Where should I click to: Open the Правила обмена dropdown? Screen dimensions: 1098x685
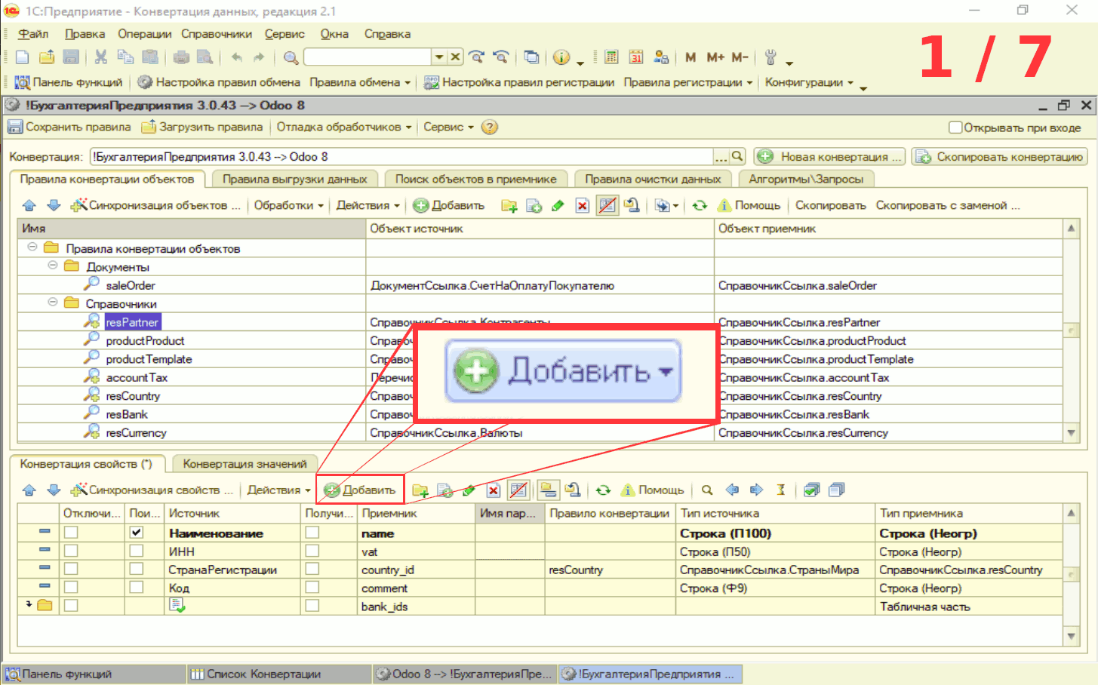point(360,82)
